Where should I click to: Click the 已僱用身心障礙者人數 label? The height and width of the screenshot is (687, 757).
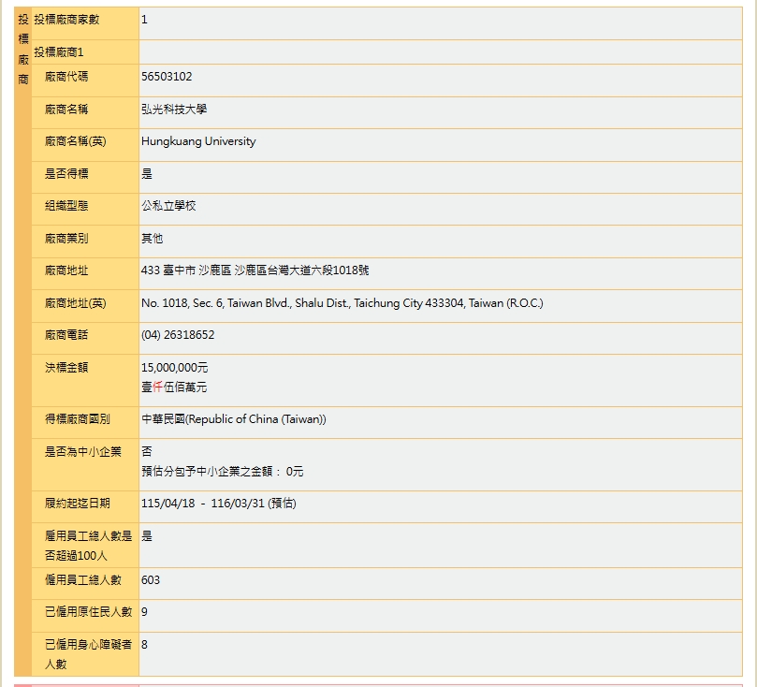pos(88,654)
